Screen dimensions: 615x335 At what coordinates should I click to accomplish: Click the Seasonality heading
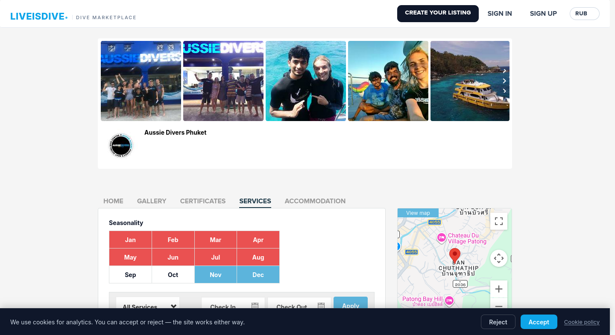(126, 223)
